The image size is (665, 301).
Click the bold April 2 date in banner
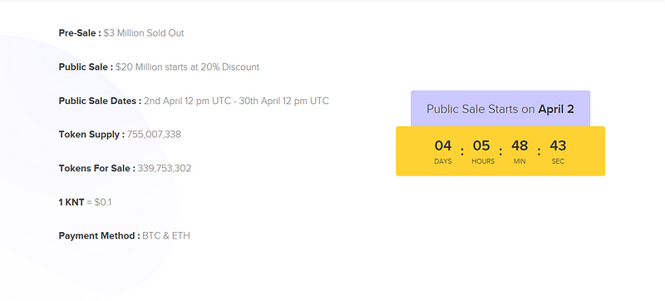coord(556,109)
